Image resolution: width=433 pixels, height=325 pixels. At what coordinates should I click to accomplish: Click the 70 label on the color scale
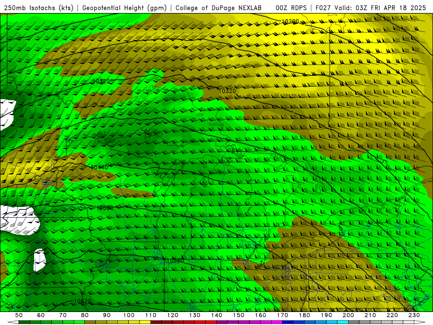pos(63,315)
